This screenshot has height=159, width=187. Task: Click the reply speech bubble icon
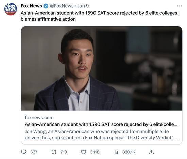(x=23, y=152)
